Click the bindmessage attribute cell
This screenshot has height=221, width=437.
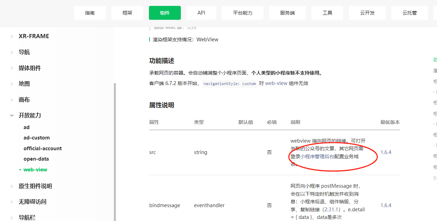165,205
